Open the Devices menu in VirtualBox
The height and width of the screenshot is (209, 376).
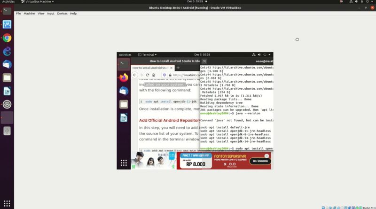tap(63, 14)
